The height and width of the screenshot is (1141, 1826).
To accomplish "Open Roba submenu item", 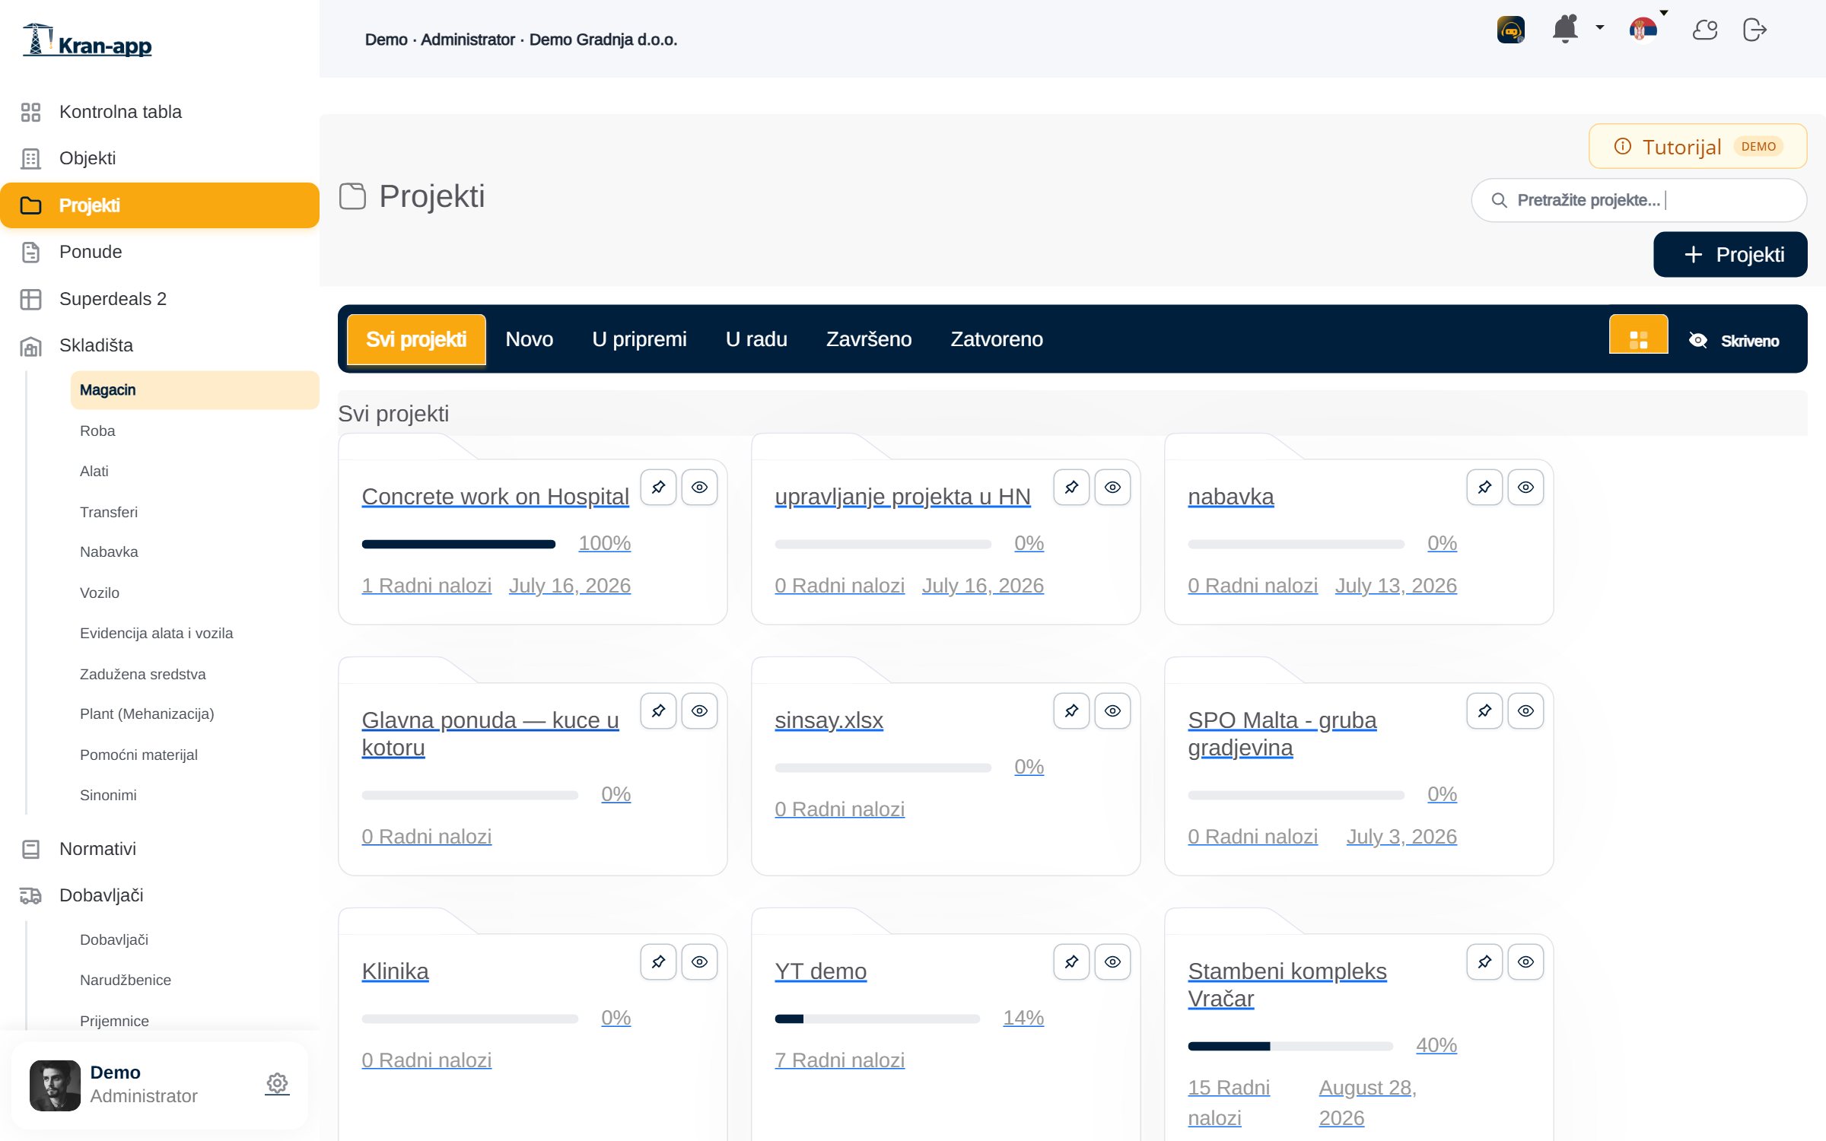I will 195,431.
